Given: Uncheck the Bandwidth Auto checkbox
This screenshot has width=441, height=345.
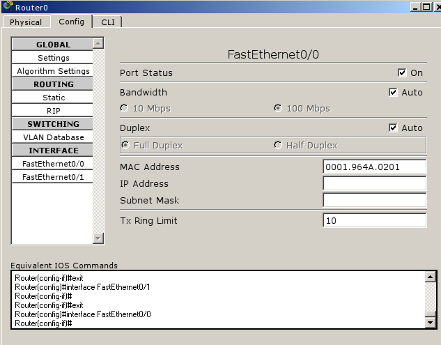Looking at the screenshot, I should coord(393,92).
